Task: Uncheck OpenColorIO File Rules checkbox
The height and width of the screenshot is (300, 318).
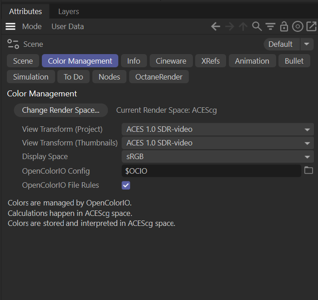Action: point(126,185)
